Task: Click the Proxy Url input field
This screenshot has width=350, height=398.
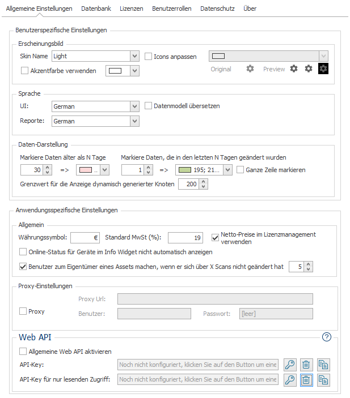Action: [215, 299]
